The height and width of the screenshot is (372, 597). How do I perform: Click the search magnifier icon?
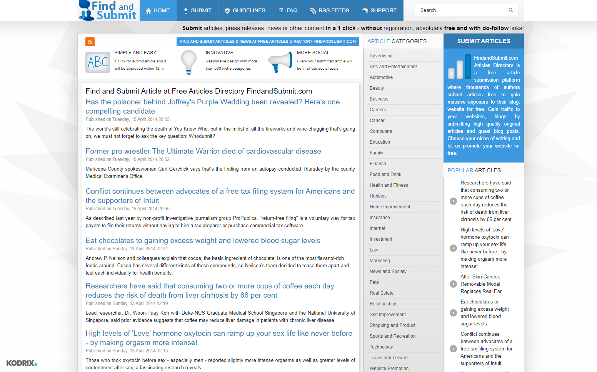point(511,10)
